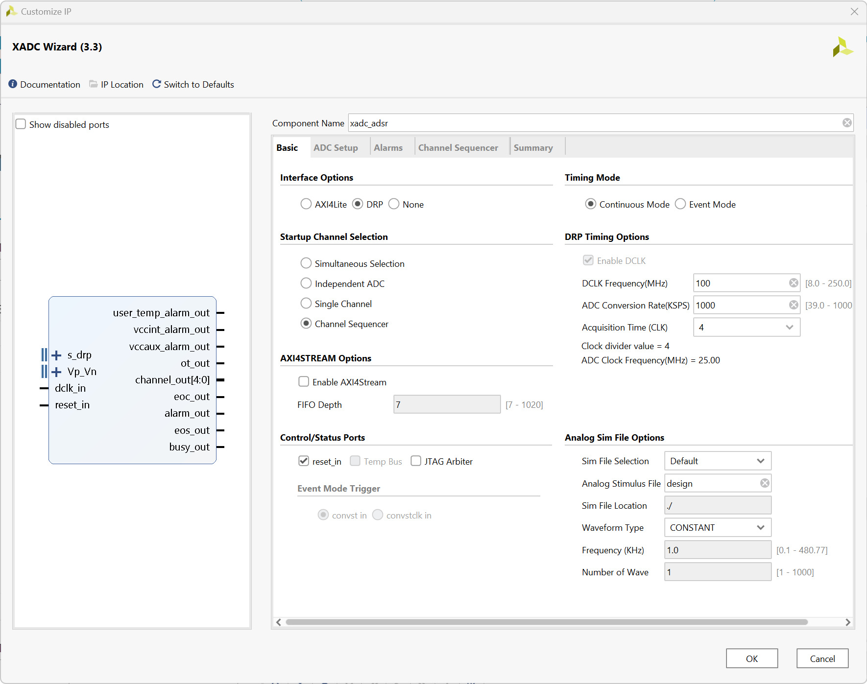Select Channel Sequencer startup option
The height and width of the screenshot is (684, 867).
pyautogui.click(x=306, y=324)
